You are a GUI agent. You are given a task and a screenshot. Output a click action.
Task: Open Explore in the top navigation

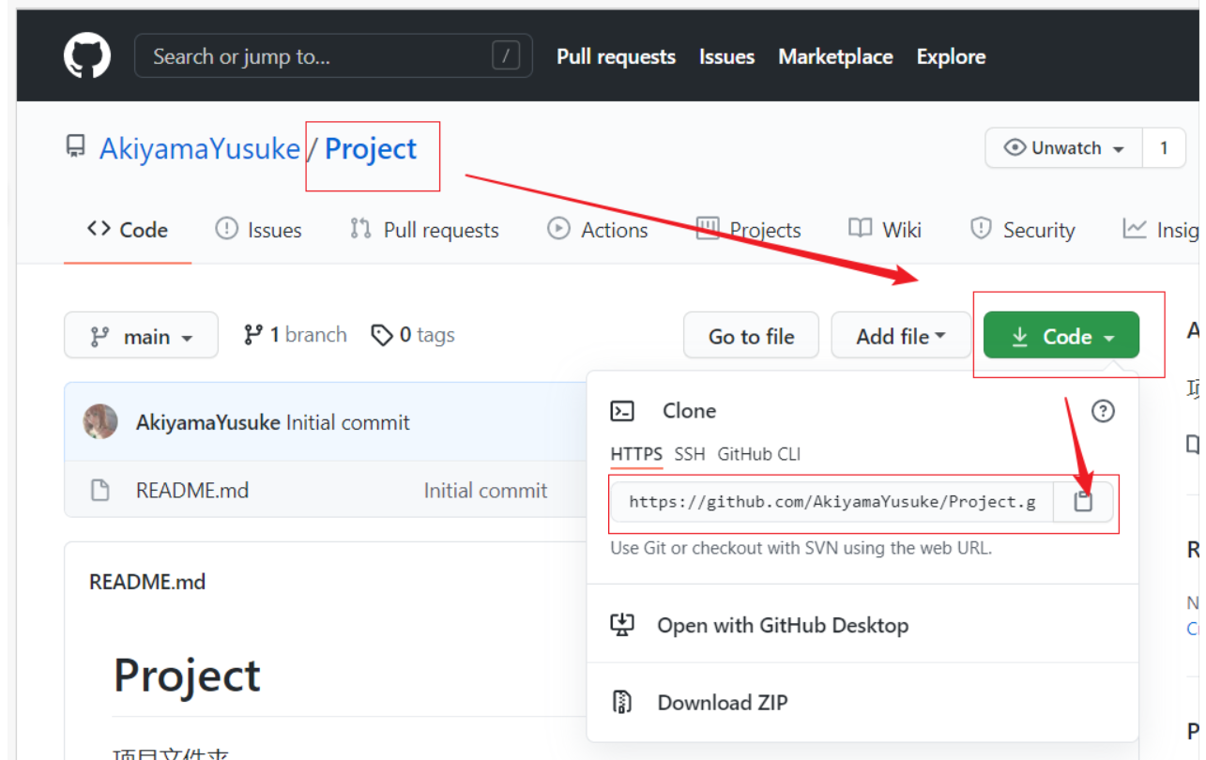[951, 56]
